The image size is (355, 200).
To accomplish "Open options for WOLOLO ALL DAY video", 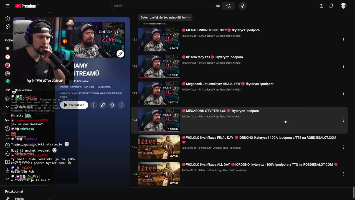I will 344,174.
